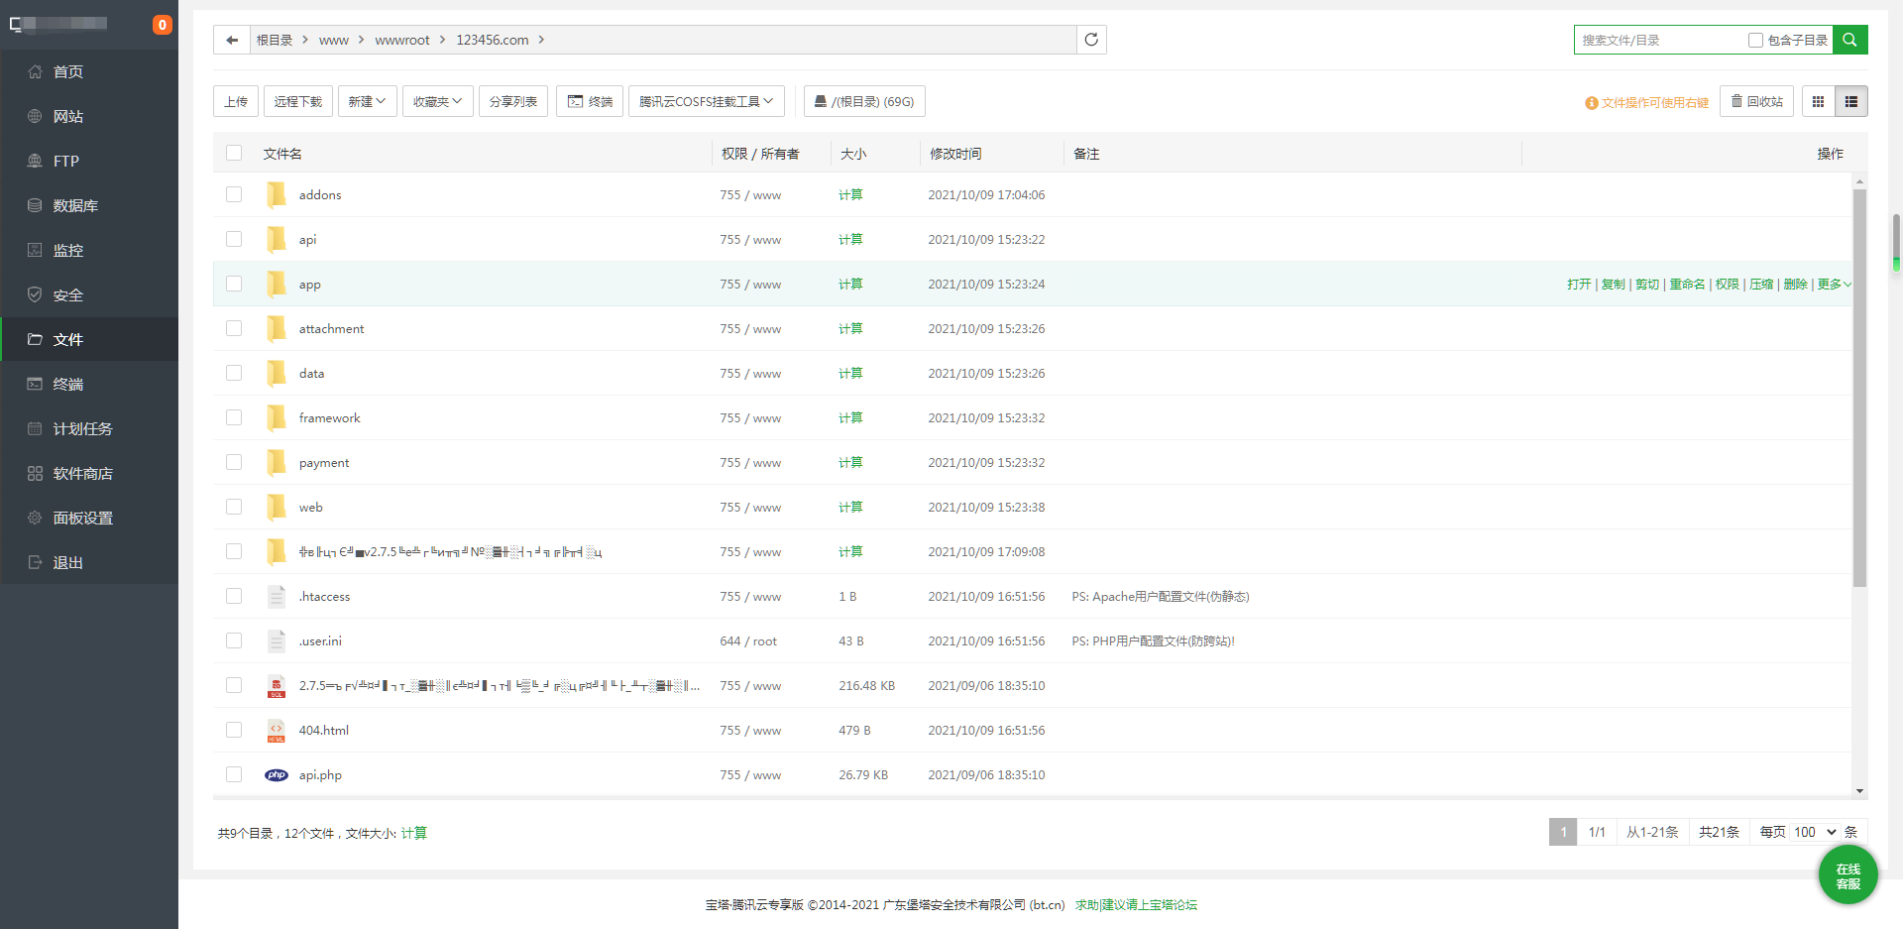Click the back arrow in path bar
This screenshot has width=1903, height=929.
click(x=232, y=40)
